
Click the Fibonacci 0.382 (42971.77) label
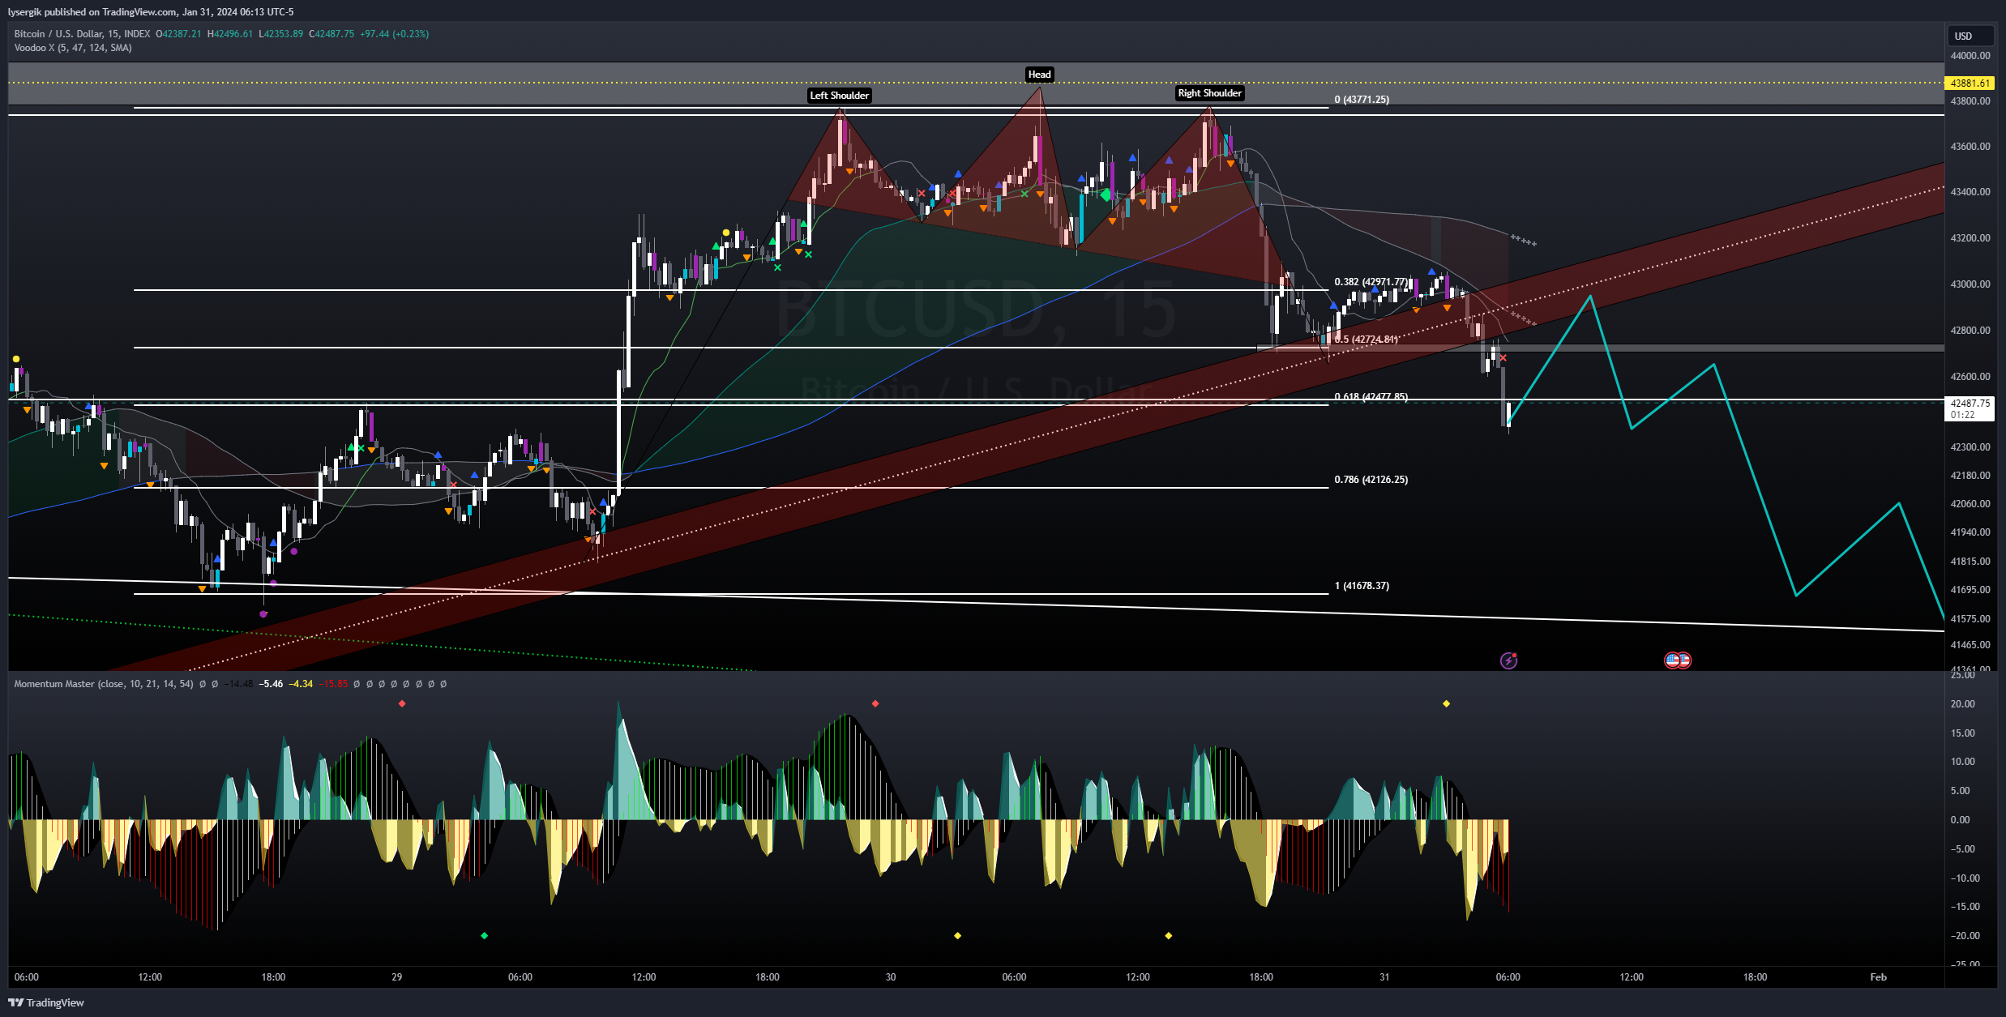[x=1371, y=282]
